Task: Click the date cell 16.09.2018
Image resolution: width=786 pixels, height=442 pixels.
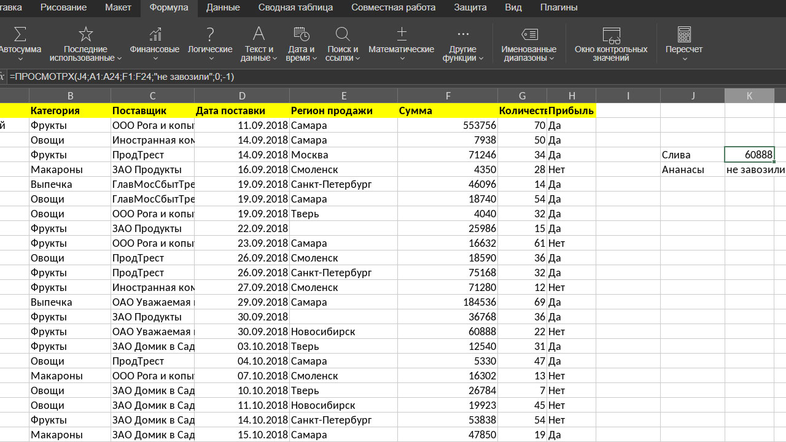Action: point(242,169)
